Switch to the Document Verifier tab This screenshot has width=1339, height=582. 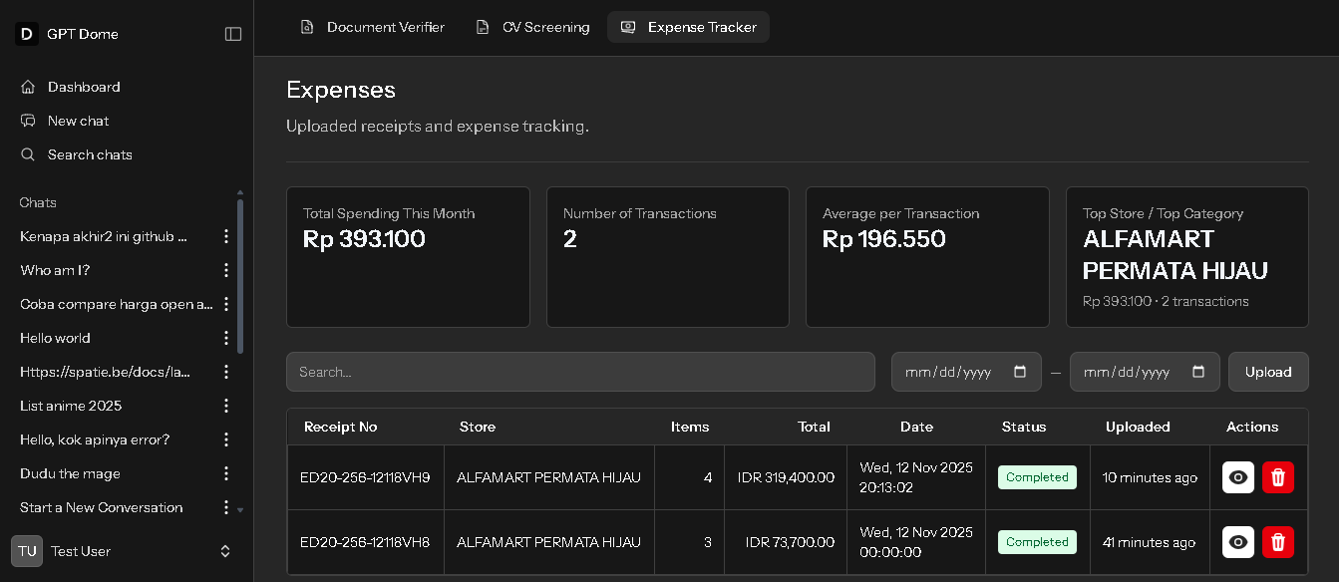tap(373, 27)
